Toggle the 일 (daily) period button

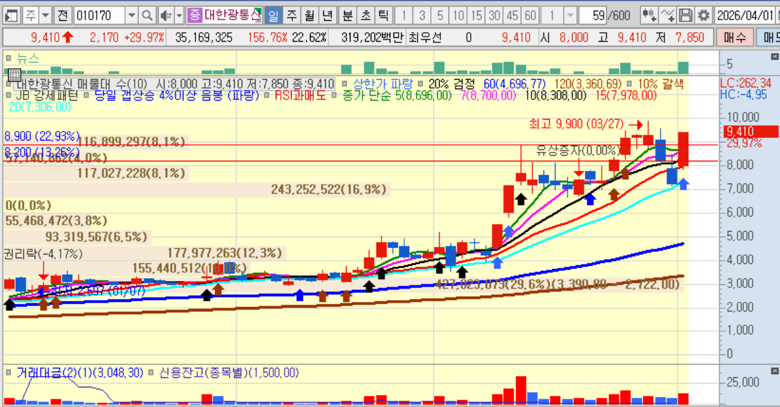coord(273,15)
